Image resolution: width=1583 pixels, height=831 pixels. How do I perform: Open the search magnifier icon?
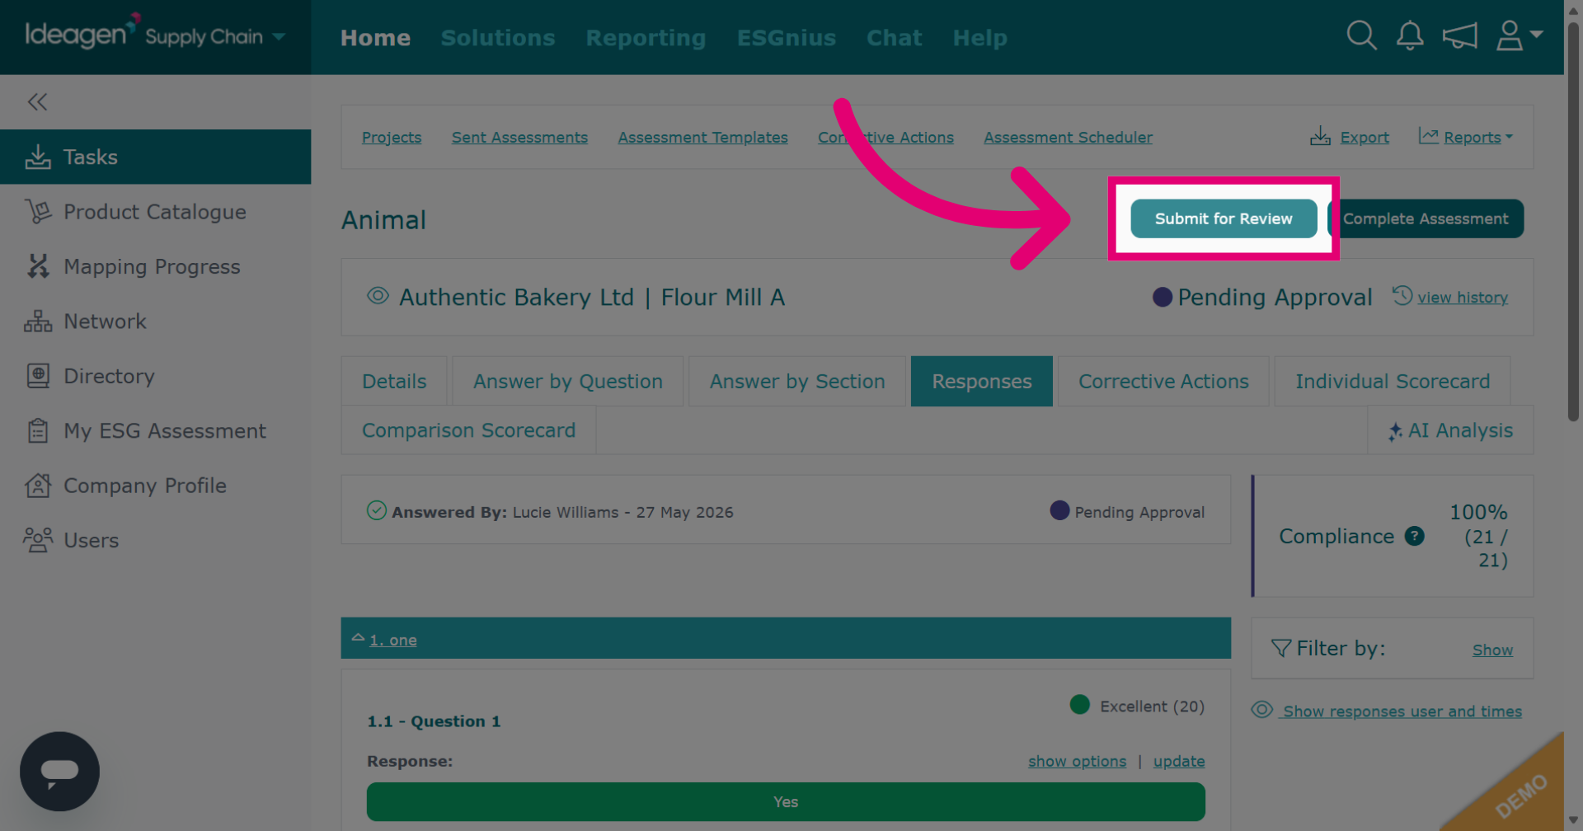coord(1361,35)
